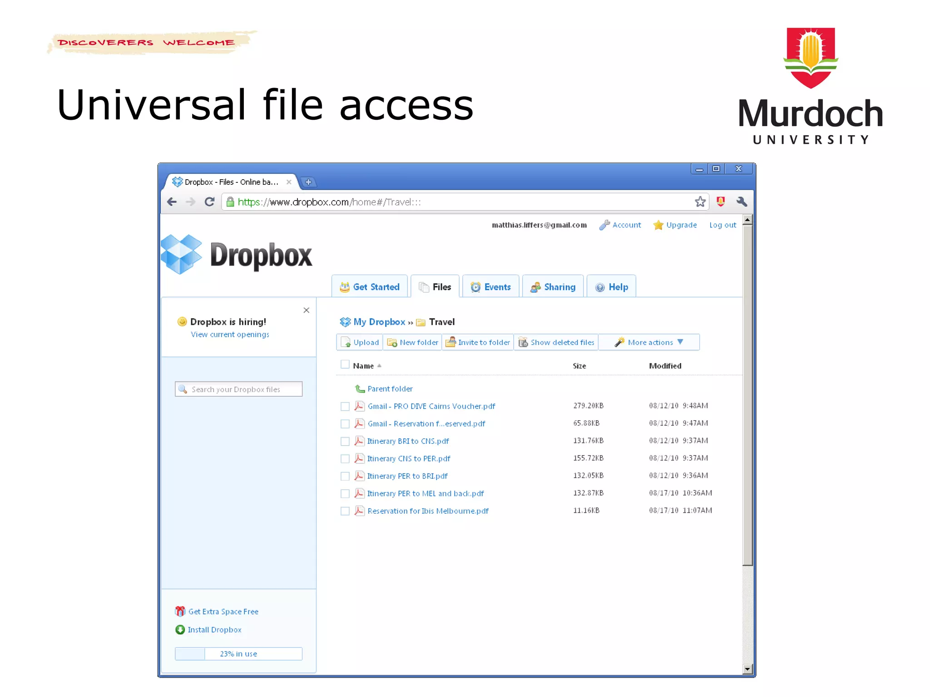This screenshot has height=697, width=930.
Task: Open the Sharing tab
Action: [x=553, y=287]
